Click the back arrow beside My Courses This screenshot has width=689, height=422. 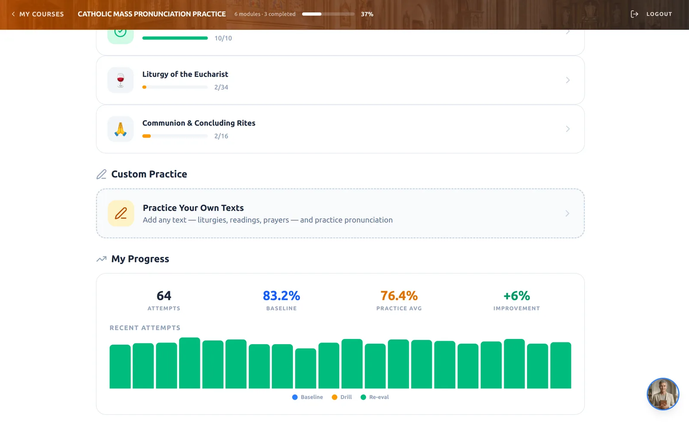[13, 14]
